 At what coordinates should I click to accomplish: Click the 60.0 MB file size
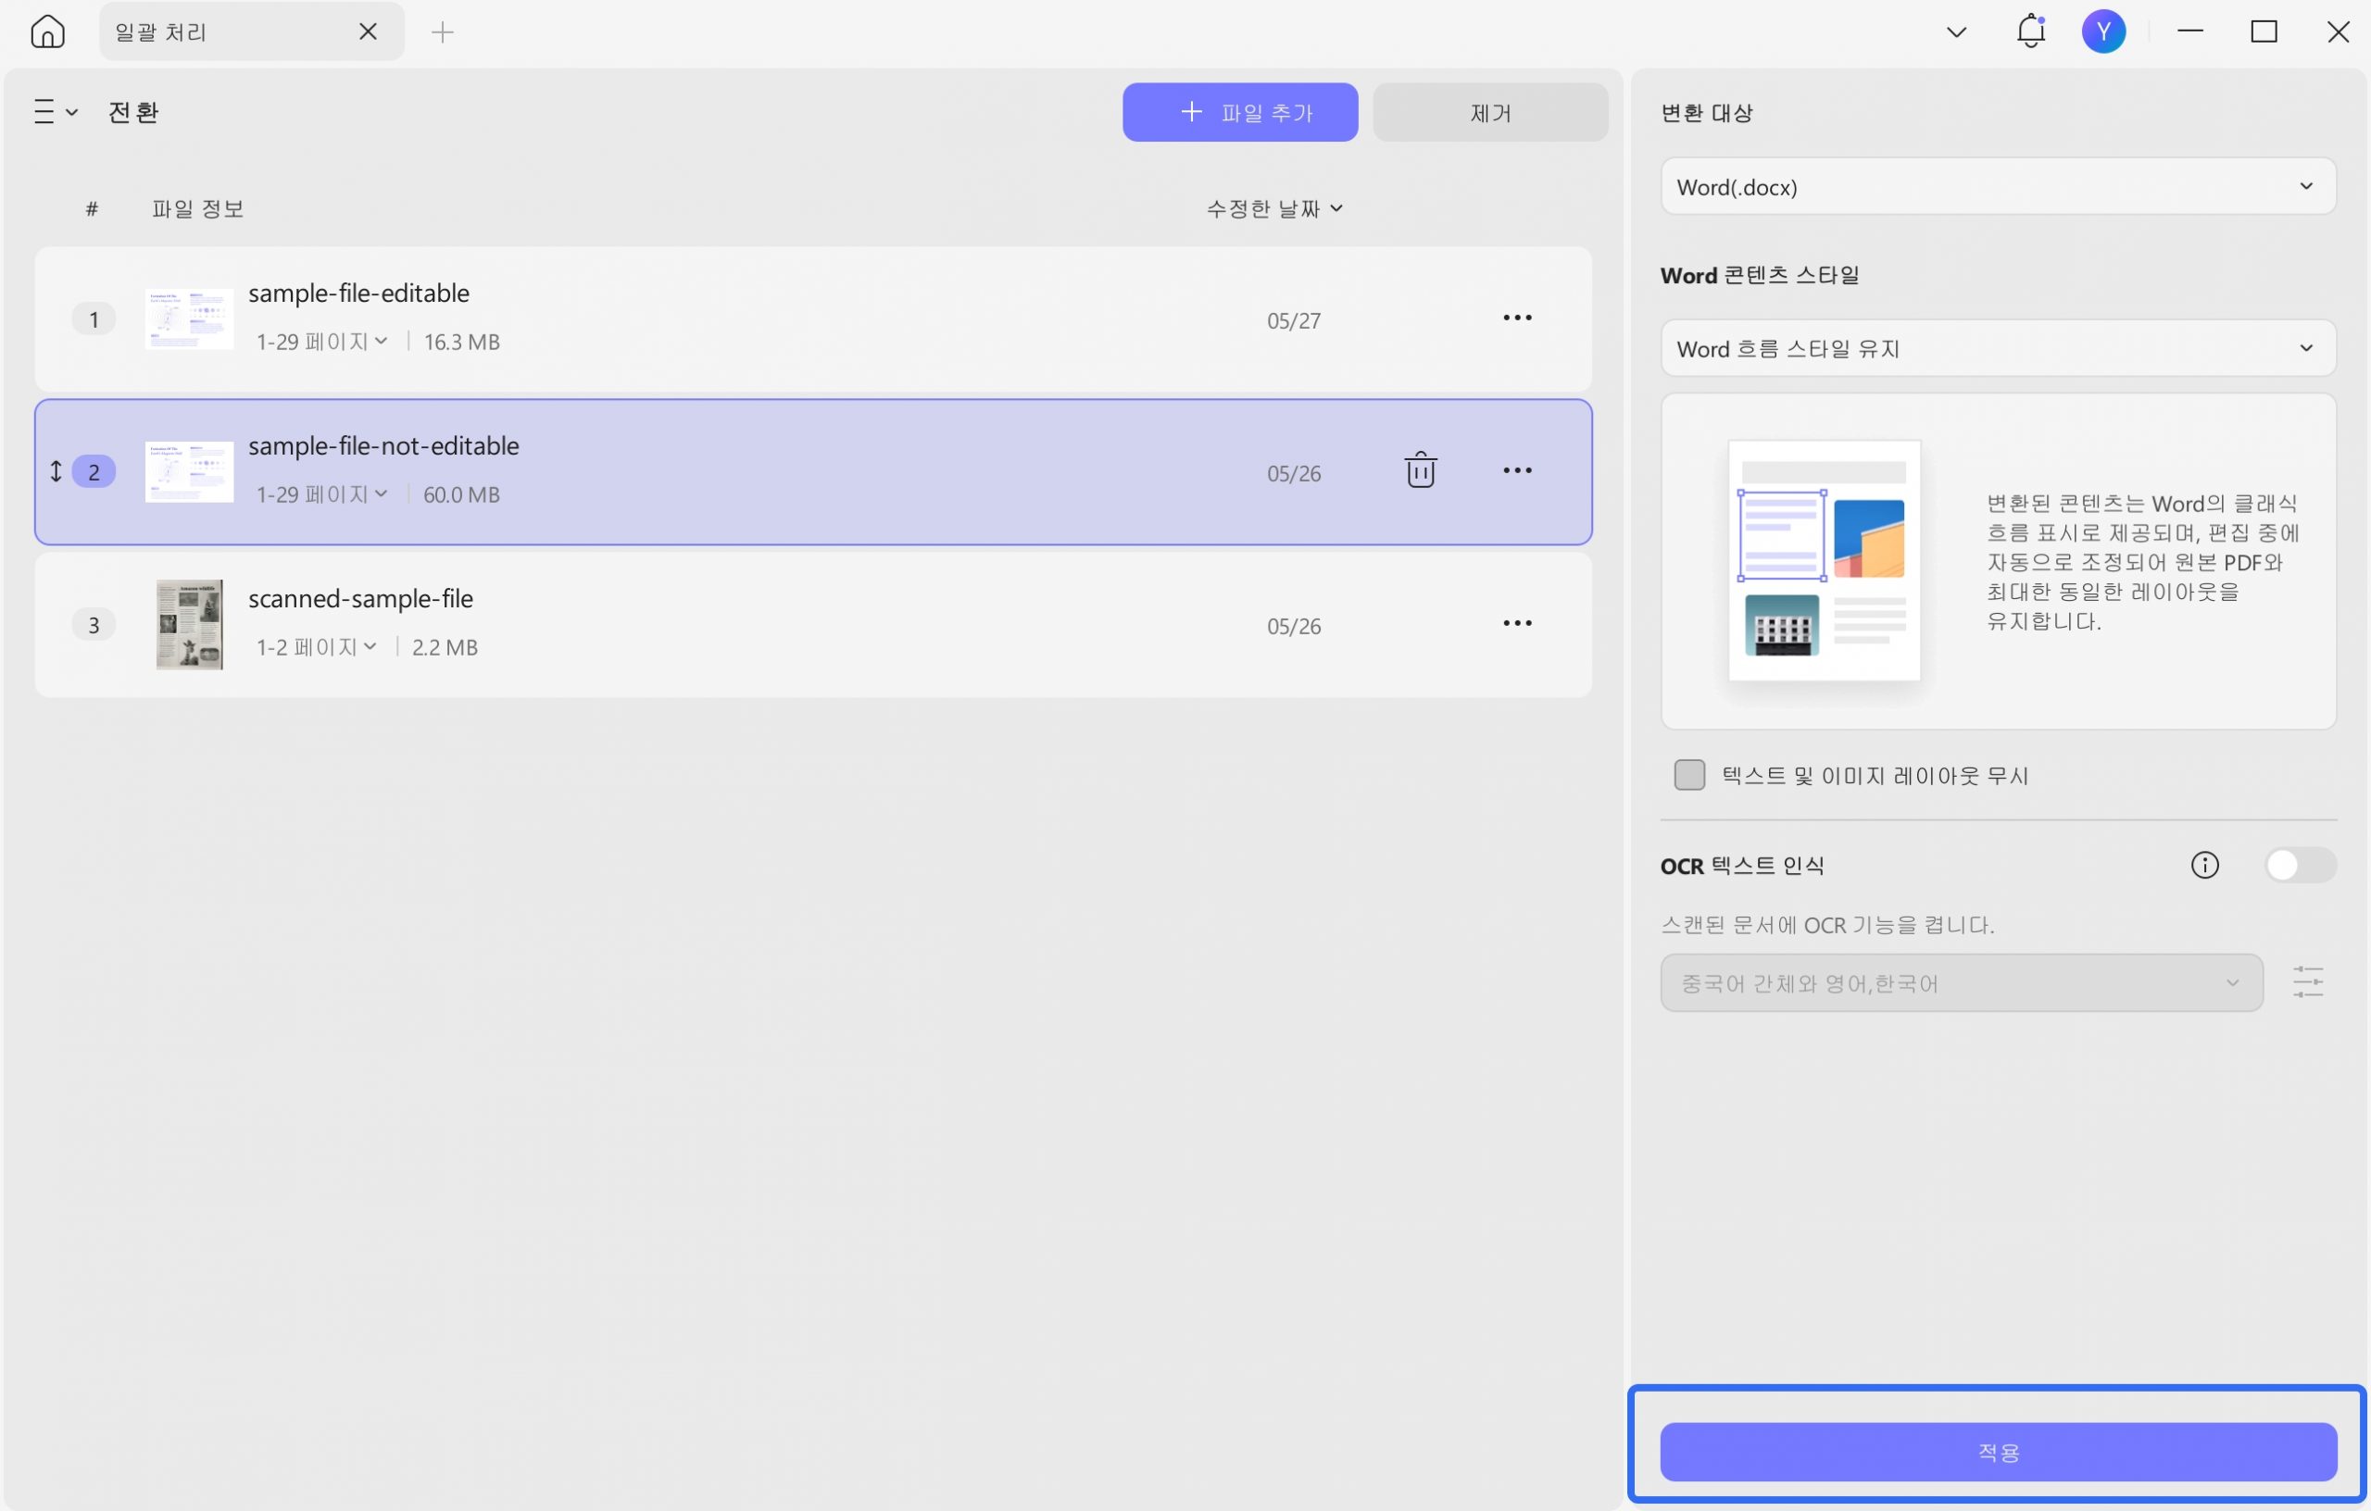pos(462,495)
